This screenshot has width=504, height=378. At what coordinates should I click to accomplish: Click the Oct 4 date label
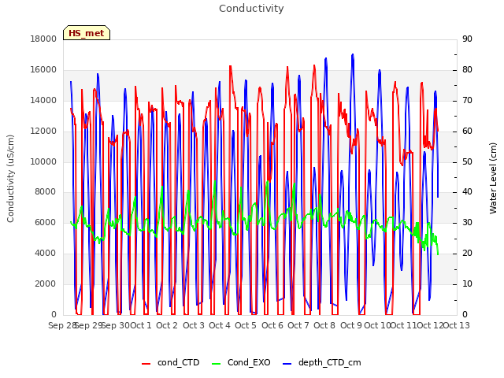pos(220,325)
